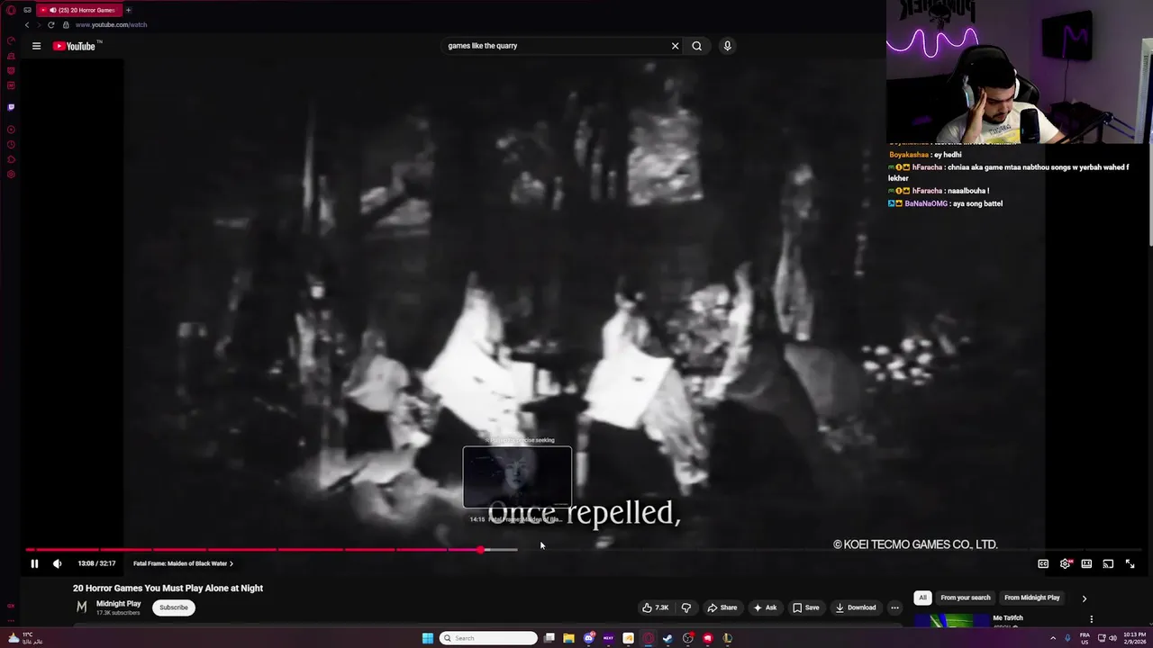
Task: Cast the video to a device
Action: [x=1108, y=563]
